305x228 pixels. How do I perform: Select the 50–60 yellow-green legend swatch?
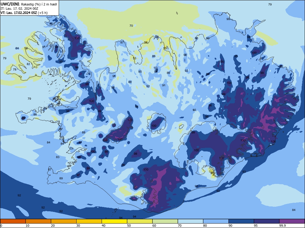click(140, 221)
